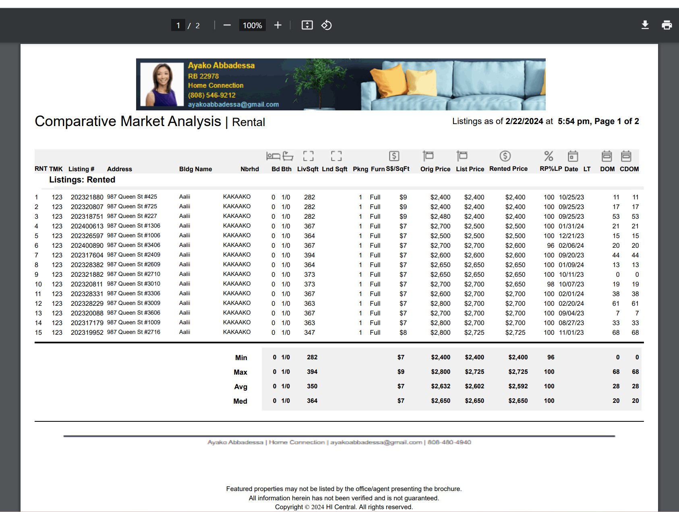Click the zoom in plus button
Image resolution: width=679 pixels, height=512 pixels.
tap(277, 25)
